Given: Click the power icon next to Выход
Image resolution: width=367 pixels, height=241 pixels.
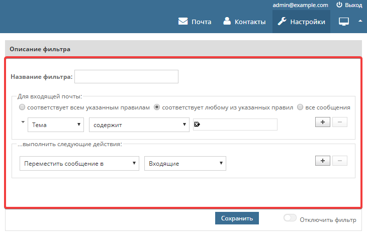Looking at the screenshot, I should click(x=339, y=5).
